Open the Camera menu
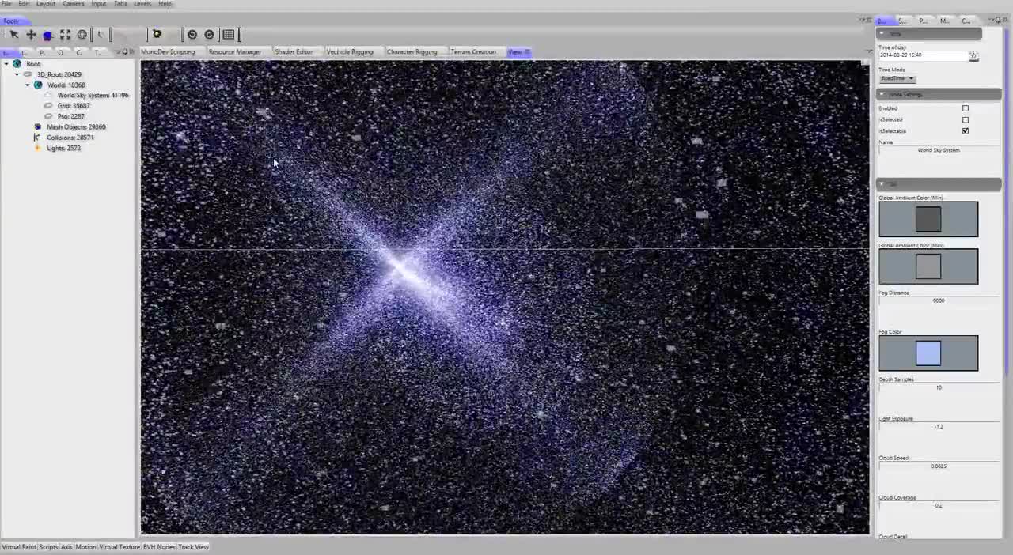 click(74, 4)
